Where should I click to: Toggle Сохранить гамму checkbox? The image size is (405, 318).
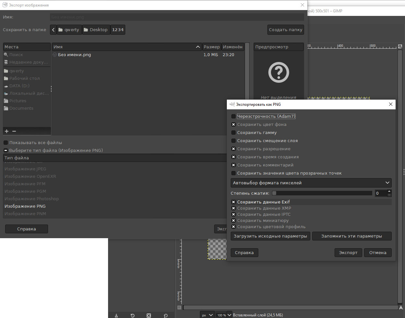coord(233,133)
